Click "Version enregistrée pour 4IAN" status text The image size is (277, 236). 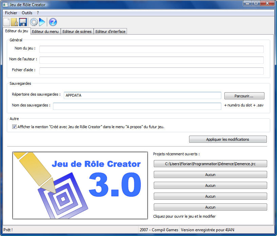[207, 230]
